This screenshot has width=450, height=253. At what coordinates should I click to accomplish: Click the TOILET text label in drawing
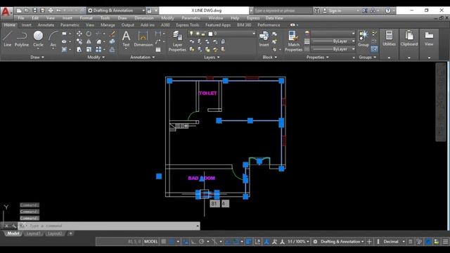208,93
